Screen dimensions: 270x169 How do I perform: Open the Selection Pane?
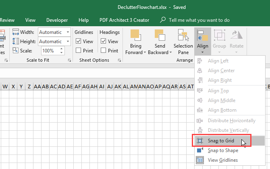point(183,36)
